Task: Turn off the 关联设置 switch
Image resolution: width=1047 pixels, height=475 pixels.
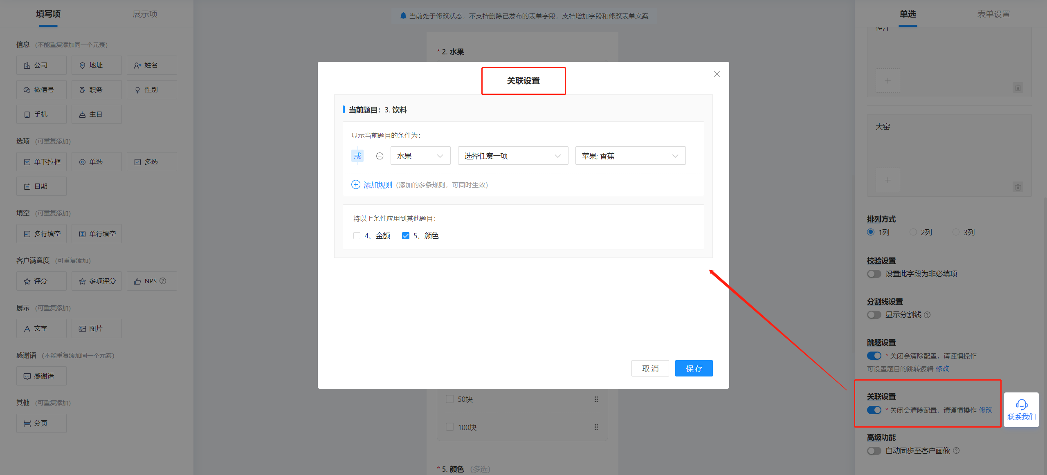Action: pos(874,410)
